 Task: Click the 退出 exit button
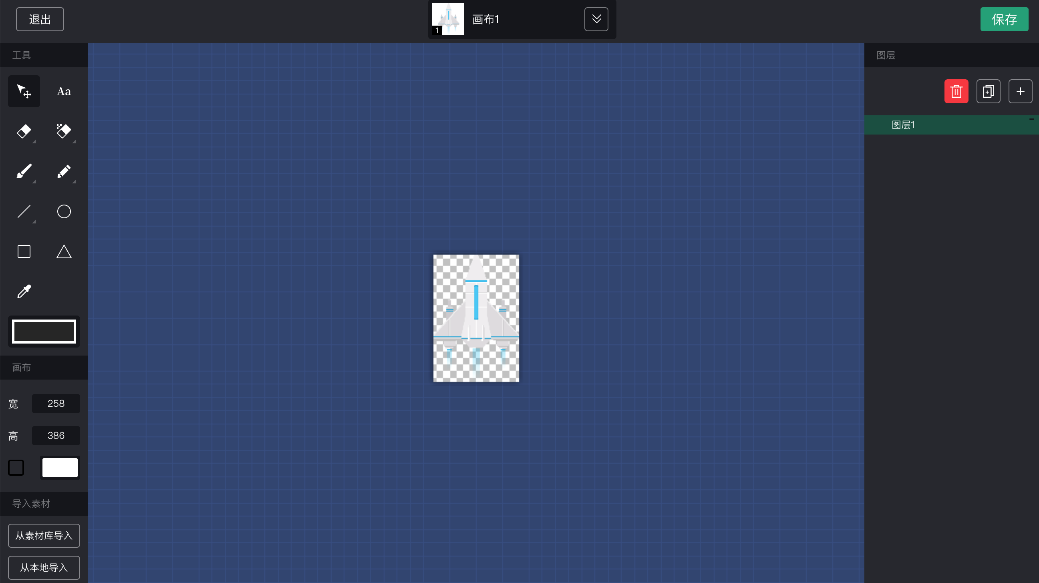click(x=40, y=19)
